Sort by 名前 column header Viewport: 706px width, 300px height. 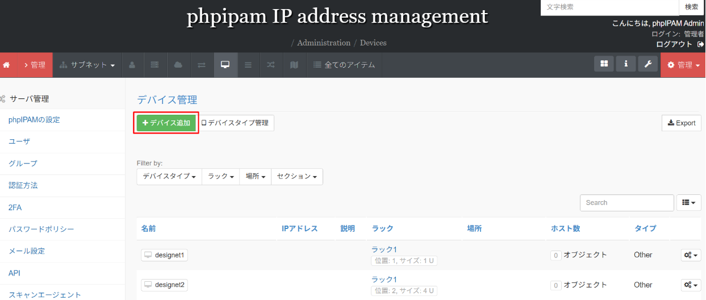[148, 228]
